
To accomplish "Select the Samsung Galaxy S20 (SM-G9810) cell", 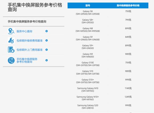I will (x=88, y=107).
